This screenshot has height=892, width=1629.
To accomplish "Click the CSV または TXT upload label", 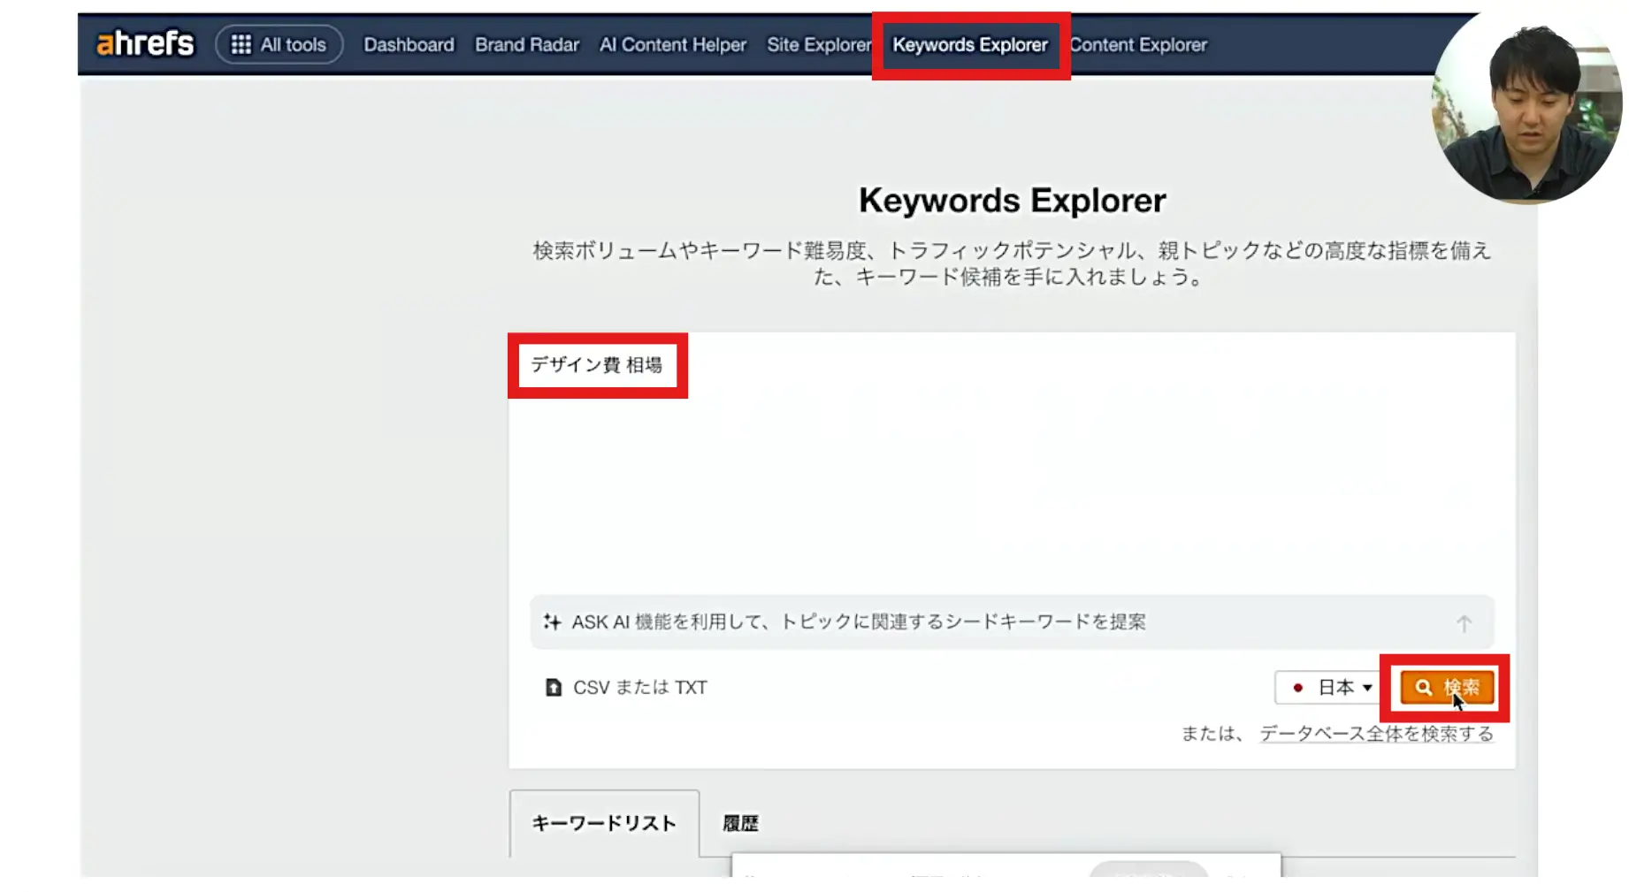I will point(639,688).
